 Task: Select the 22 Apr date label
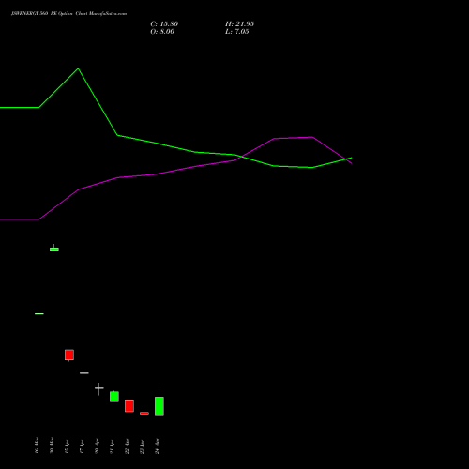point(127,446)
